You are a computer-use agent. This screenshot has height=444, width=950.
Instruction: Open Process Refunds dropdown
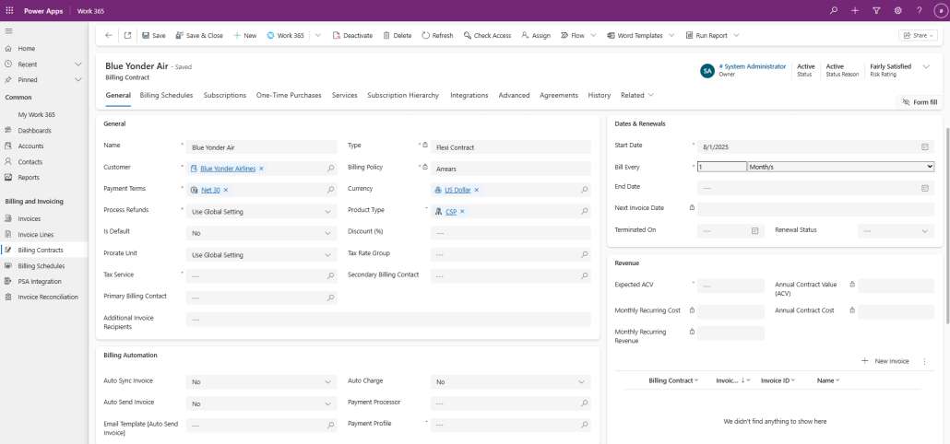tap(261, 212)
